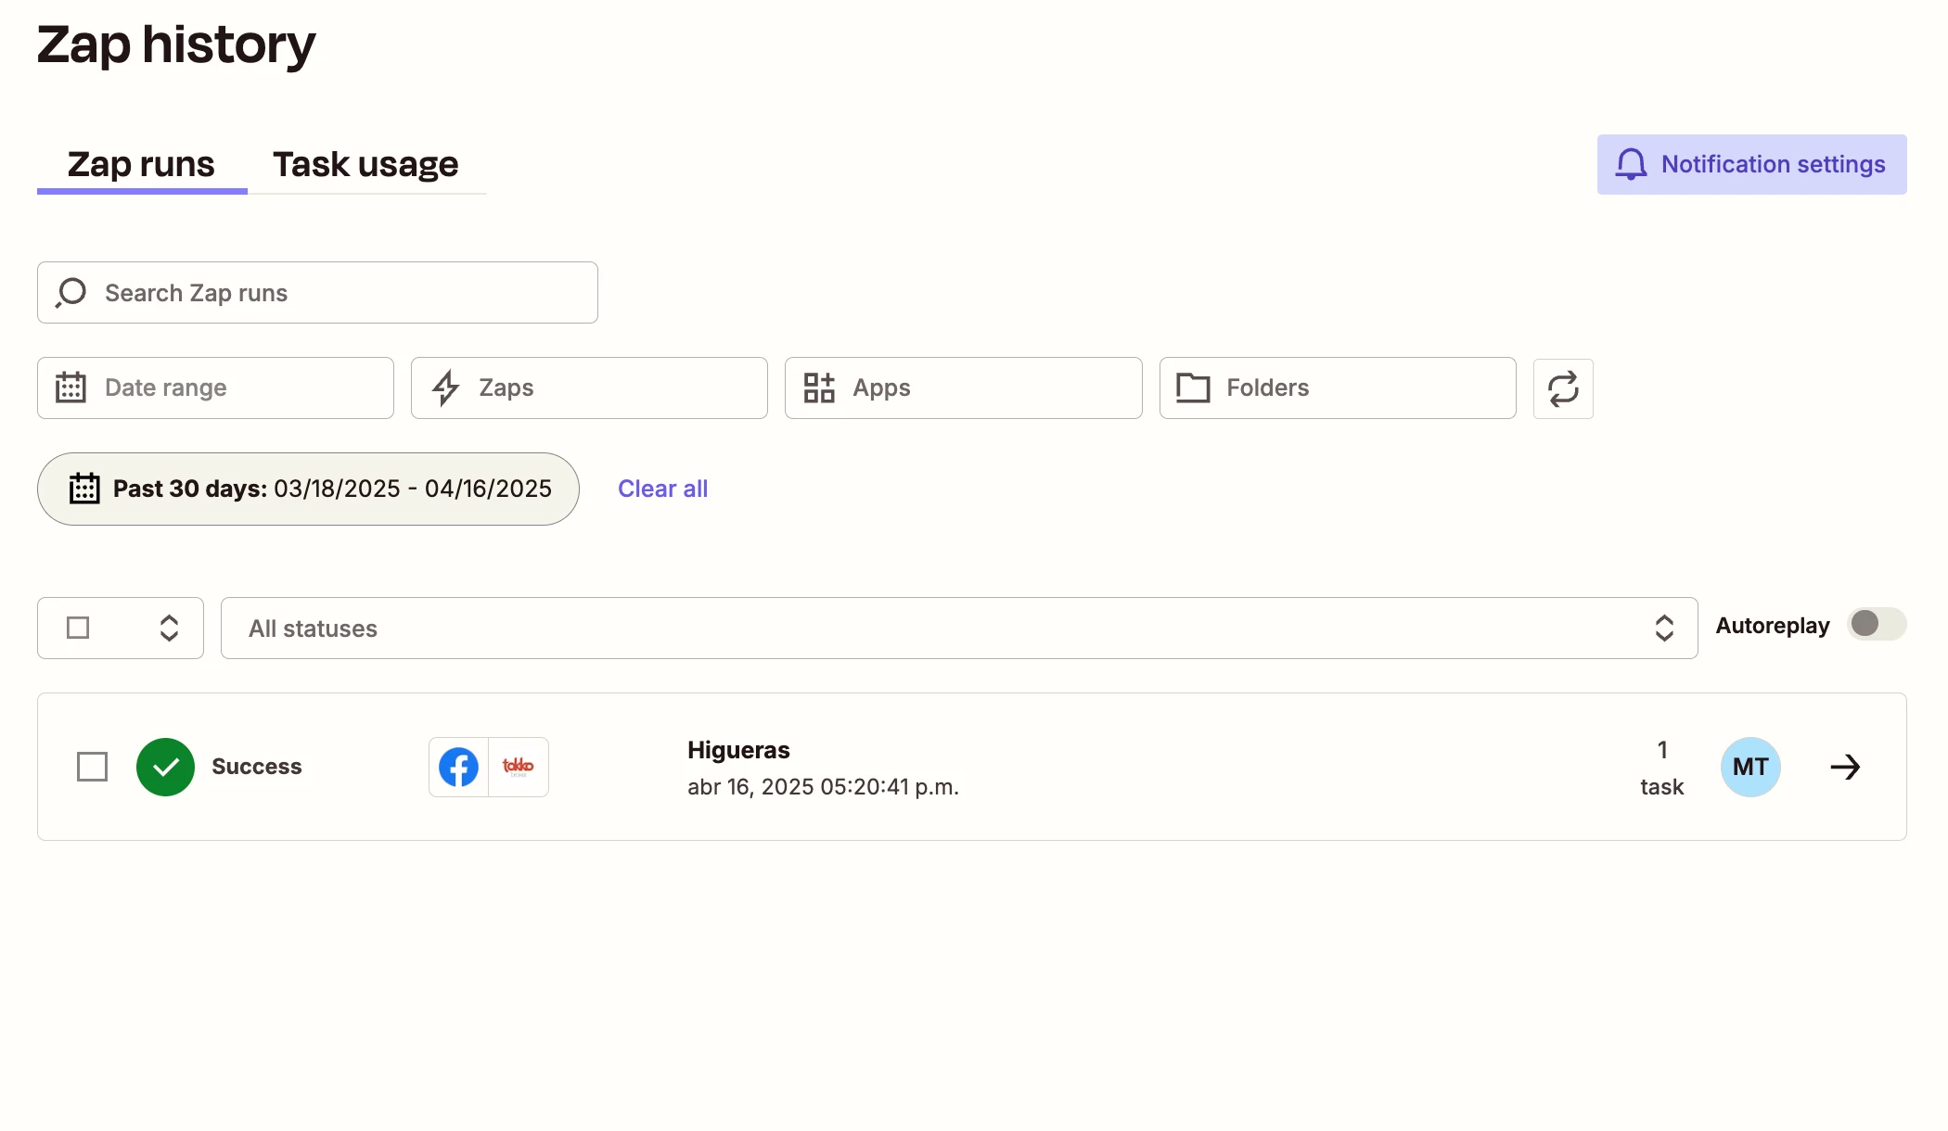Tick the select-all runs checkbox

[x=78, y=628]
